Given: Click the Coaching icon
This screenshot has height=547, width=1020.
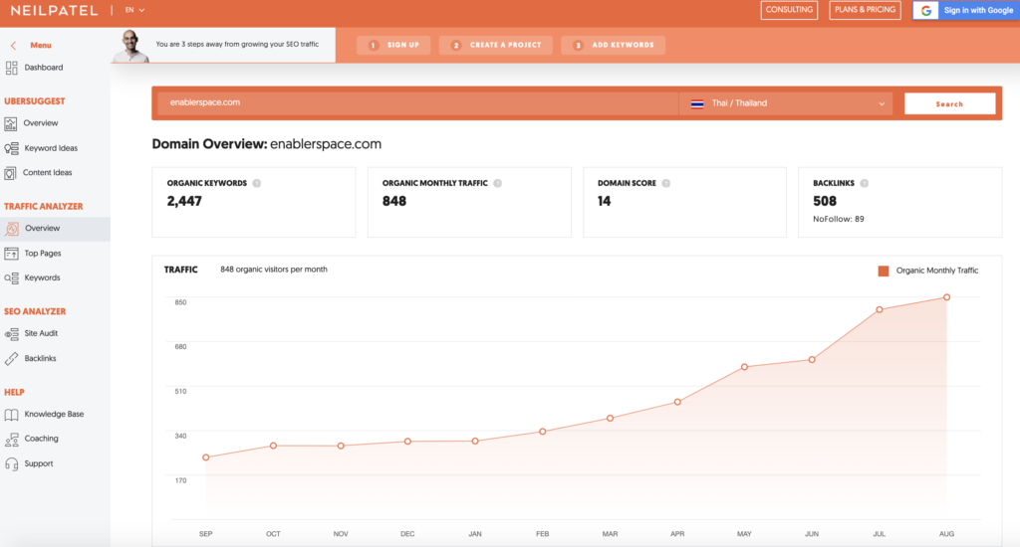Looking at the screenshot, I should (x=11, y=440).
